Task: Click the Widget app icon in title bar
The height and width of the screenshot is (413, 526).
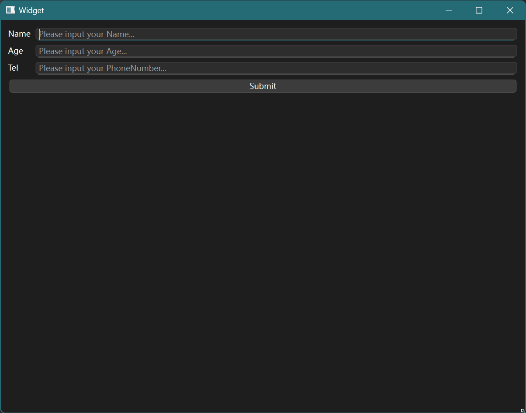Action: tap(10, 10)
